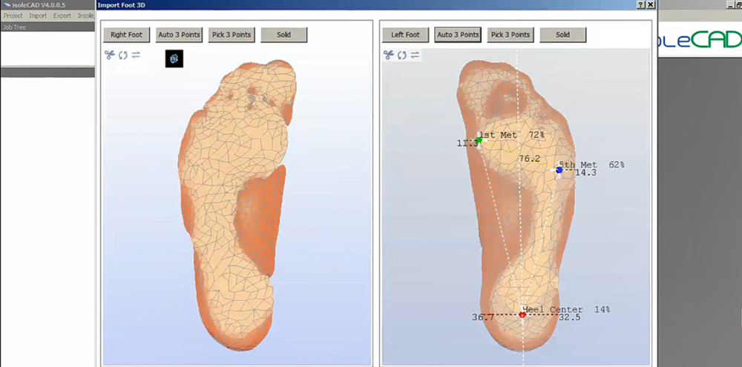The image size is (742, 367).
Task: Select the green 1st Met marker point
Action: [479, 139]
